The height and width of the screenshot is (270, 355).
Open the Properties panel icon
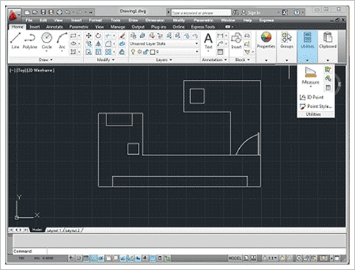(x=266, y=40)
